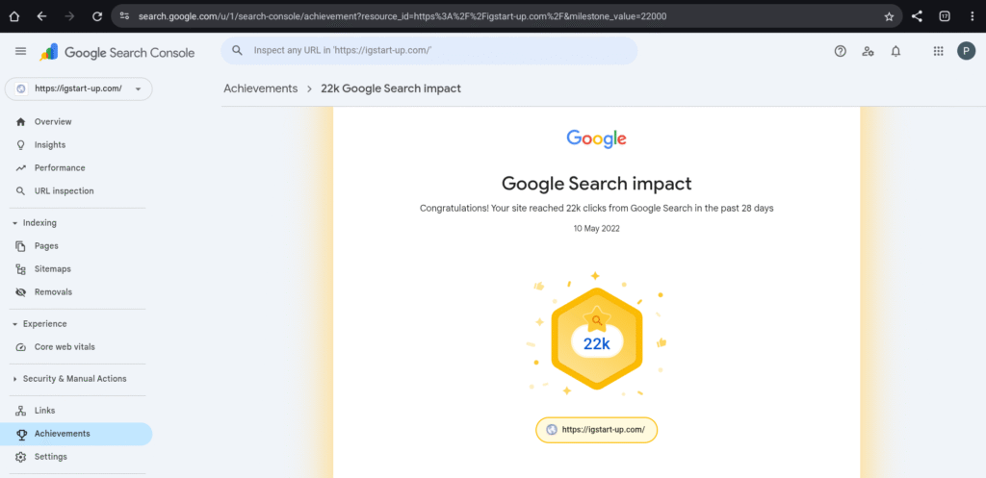Click the Core web vitals gauge icon
The image size is (986, 478).
pyautogui.click(x=21, y=347)
